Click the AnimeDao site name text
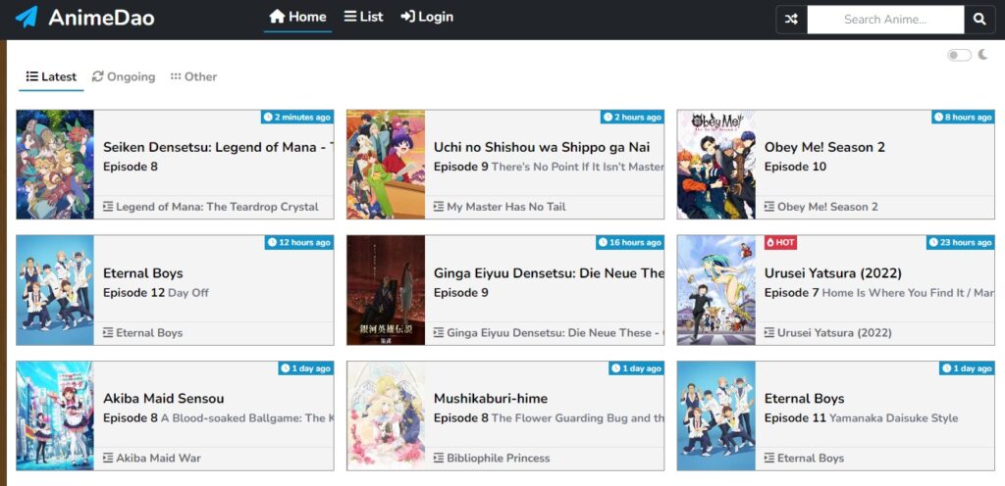 click(101, 18)
